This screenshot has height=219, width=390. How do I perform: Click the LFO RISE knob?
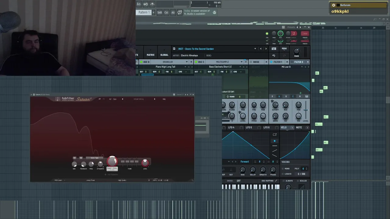243,170
